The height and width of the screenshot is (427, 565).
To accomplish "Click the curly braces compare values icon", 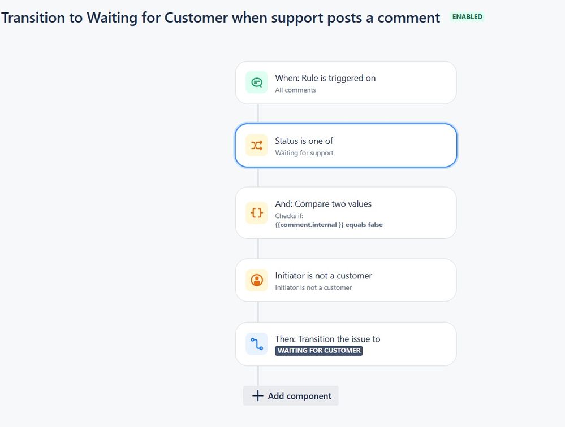I will (x=257, y=212).
